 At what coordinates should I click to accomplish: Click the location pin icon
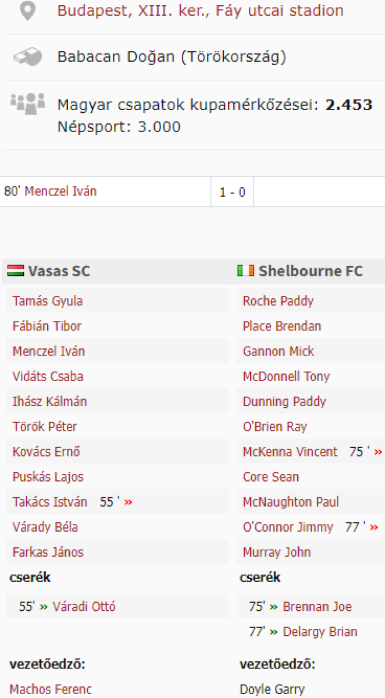click(27, 10)
